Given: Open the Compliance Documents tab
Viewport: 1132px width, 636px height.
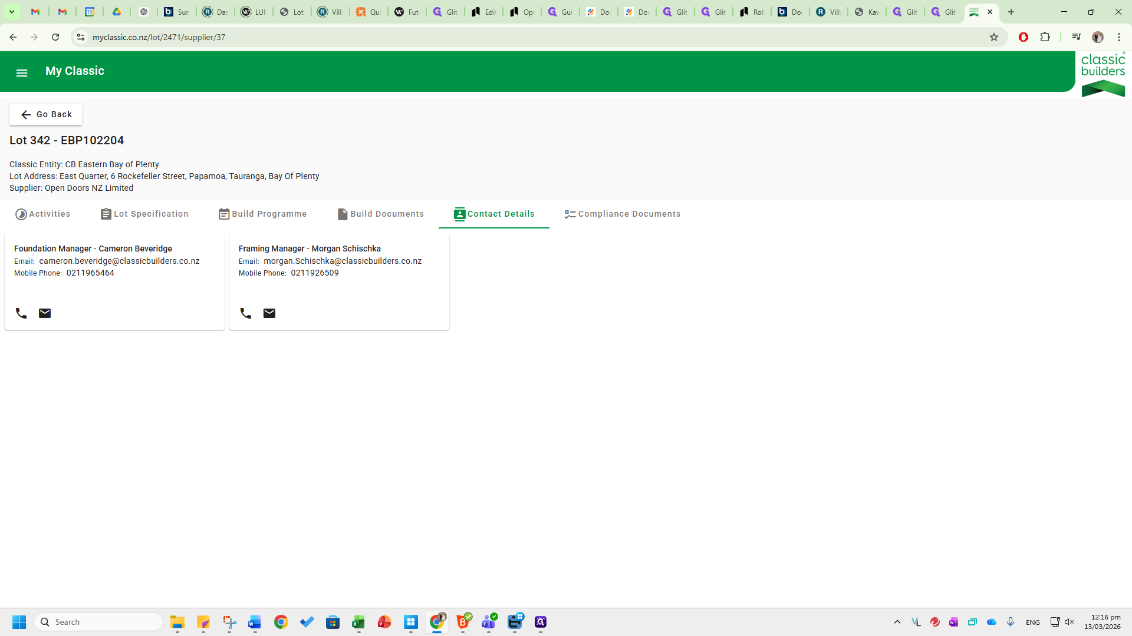Looking at the screenshot, I should 623,214.
